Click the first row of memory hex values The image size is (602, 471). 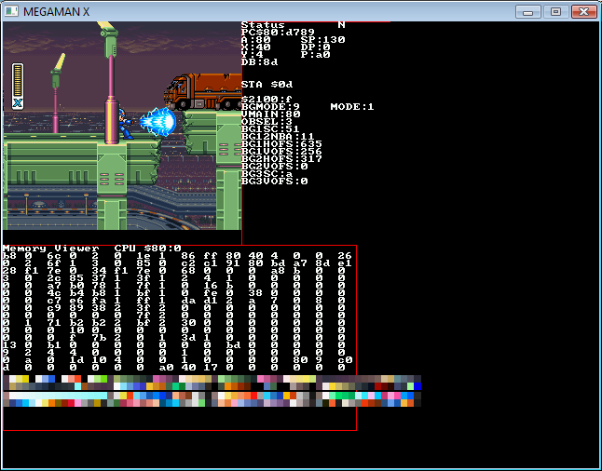click(x=177, y=256)
